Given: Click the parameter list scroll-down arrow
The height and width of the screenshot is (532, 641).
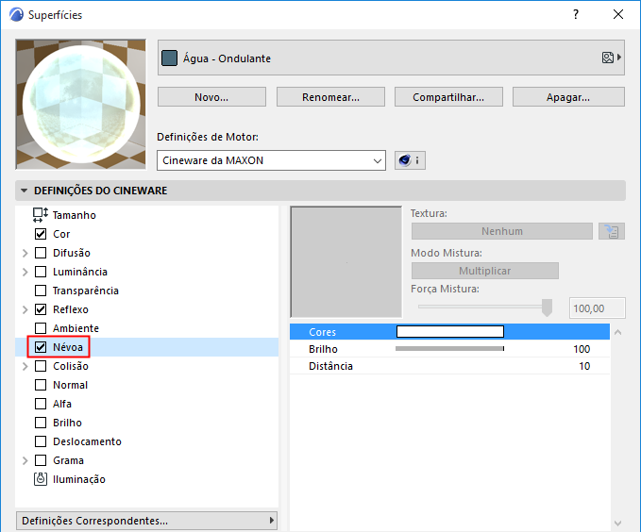Looking at the screenshot, I should tap(618, 523).
